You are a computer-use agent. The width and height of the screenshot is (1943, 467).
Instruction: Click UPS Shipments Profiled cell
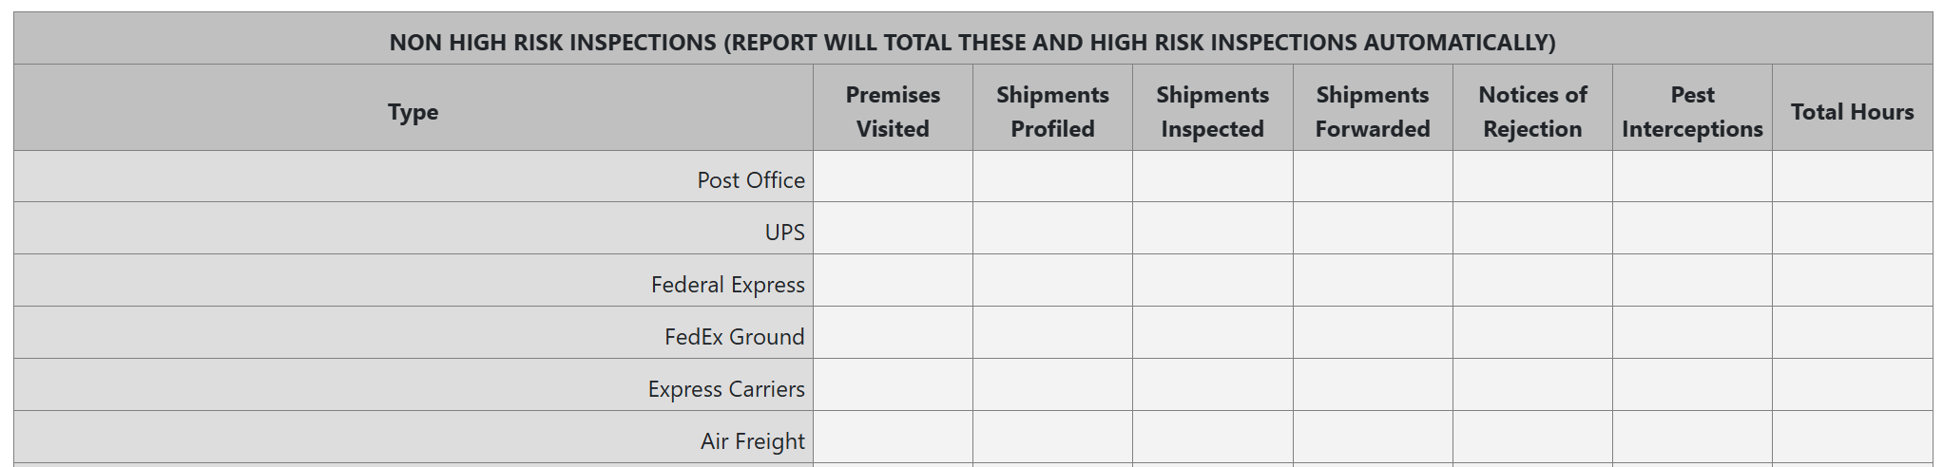1052,229
